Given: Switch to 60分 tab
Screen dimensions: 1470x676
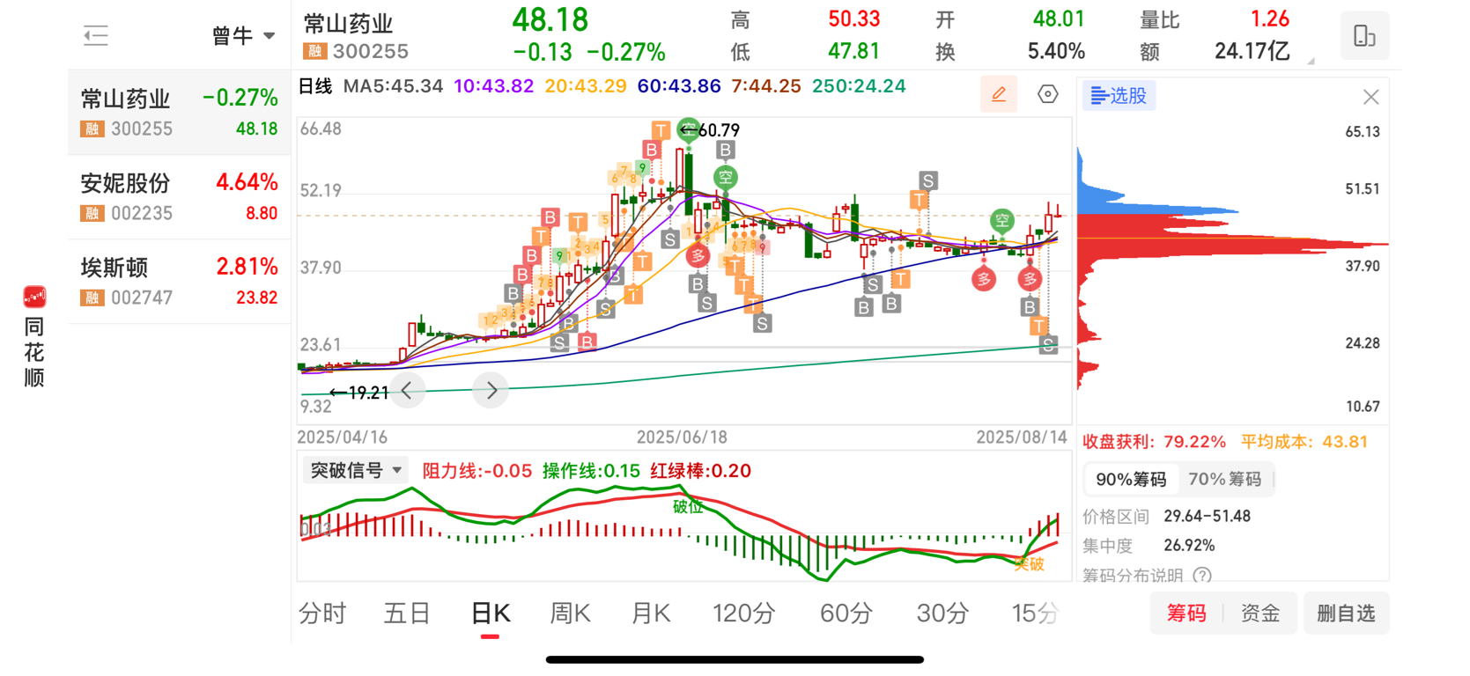Looking at the screenshot, I should pyautogui.click(x=846, y=614).
